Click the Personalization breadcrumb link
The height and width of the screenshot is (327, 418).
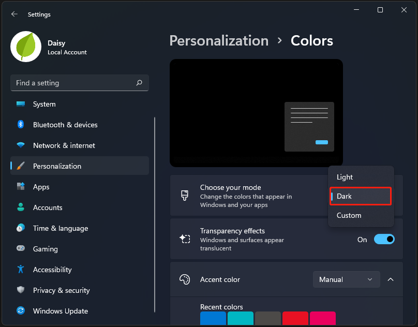219,40
